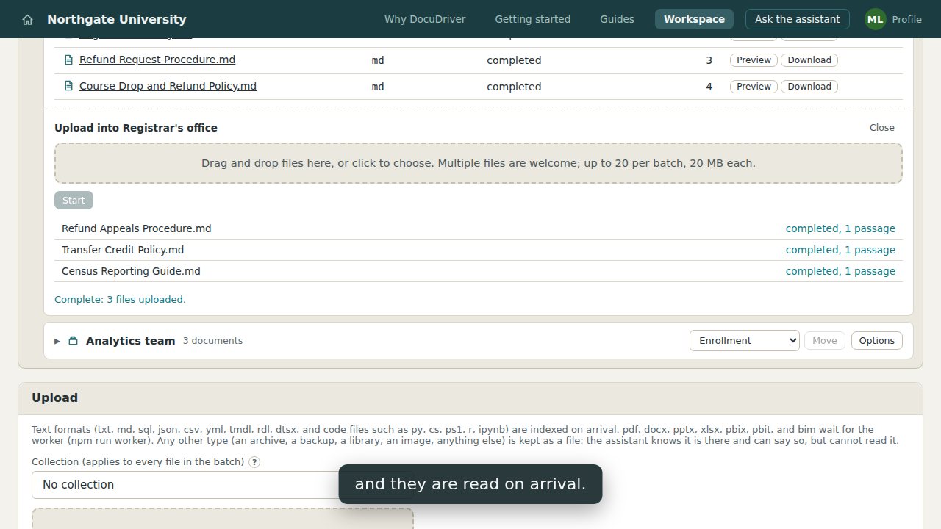941x529 pixels.
Task: Click the Northgate University title
Action: [x=117, y=20]
